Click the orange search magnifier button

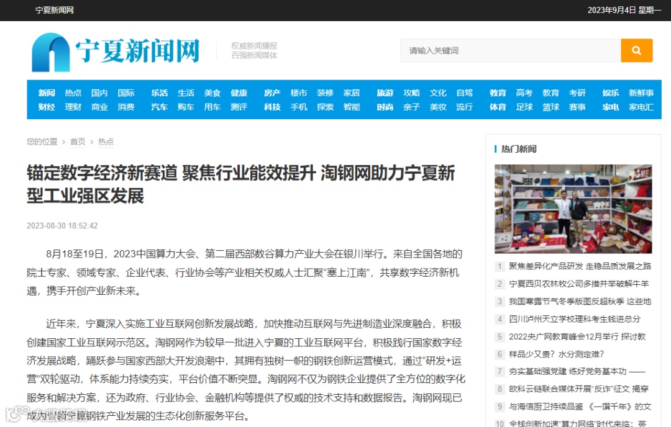(x=636, y=50)
